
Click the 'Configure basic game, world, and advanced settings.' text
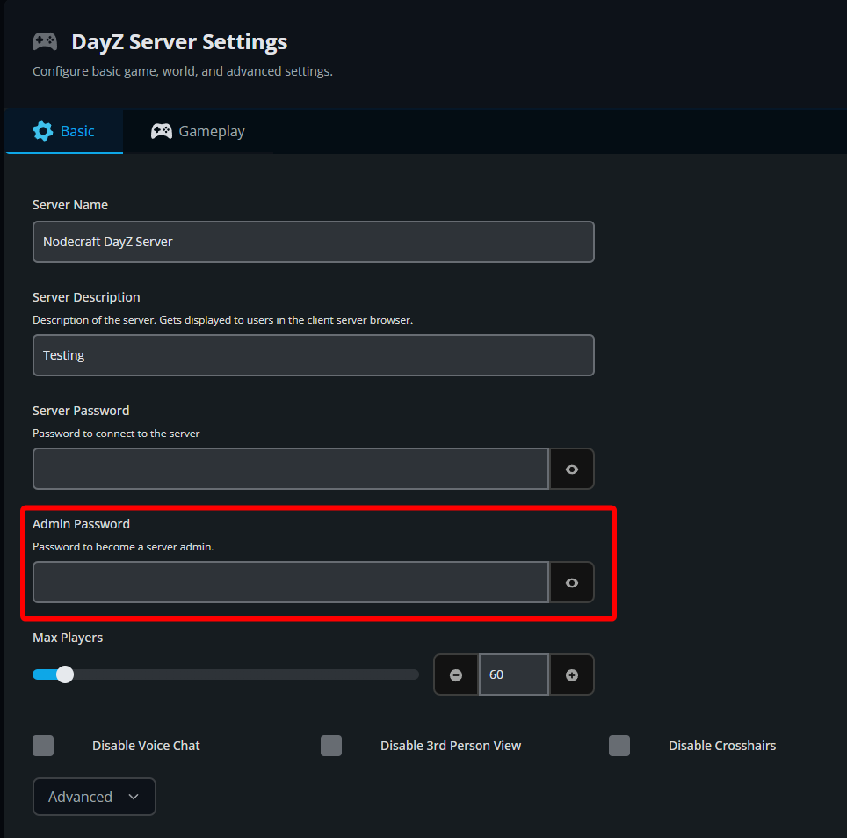(x=183, y=71)
